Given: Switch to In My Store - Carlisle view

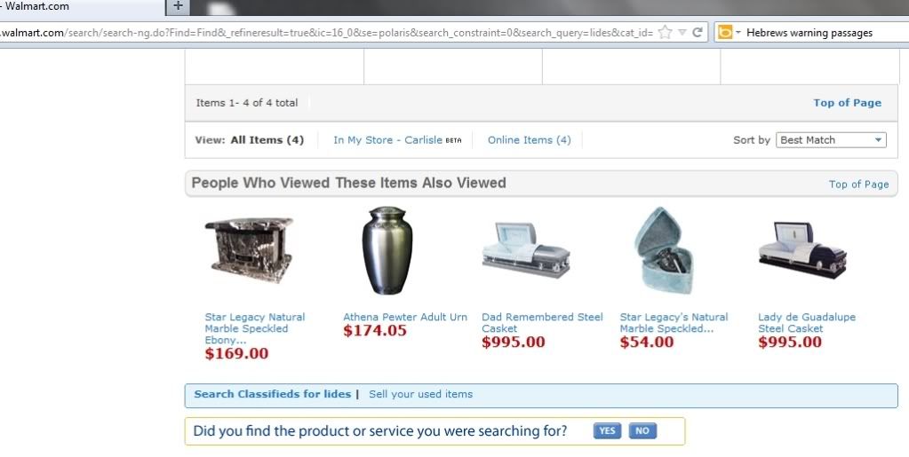Looking at the screenshot, I should 397,139.
